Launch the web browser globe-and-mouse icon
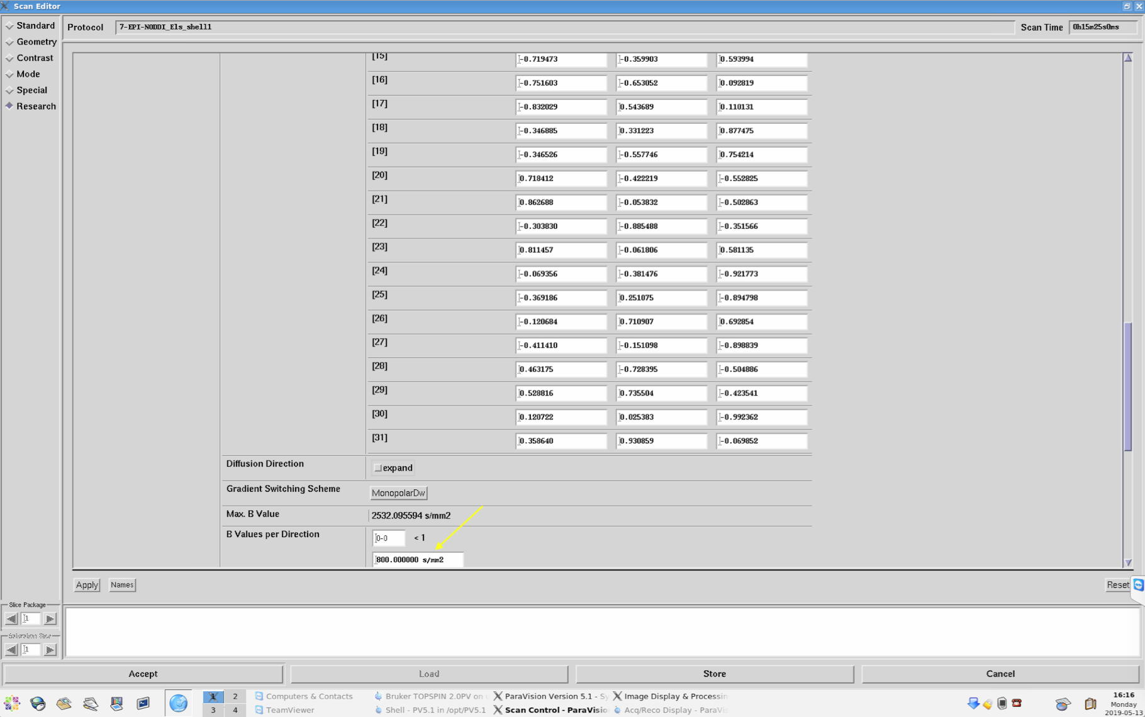 point(38,703)
